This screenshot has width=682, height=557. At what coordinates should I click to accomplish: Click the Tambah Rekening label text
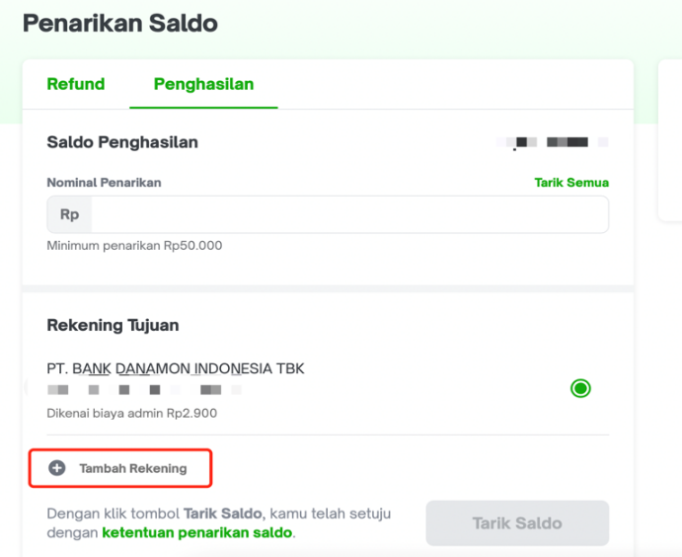pyautogui.click(x=133, y=468)
